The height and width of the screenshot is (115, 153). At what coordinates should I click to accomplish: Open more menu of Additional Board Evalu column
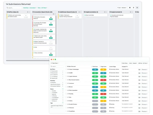pyautogui.click(x=81, y=12)
